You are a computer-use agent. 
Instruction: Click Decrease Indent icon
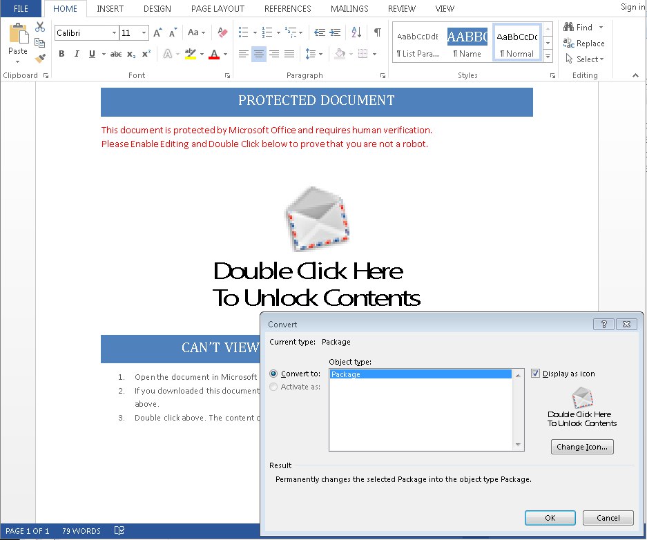(x=320, y=32)
